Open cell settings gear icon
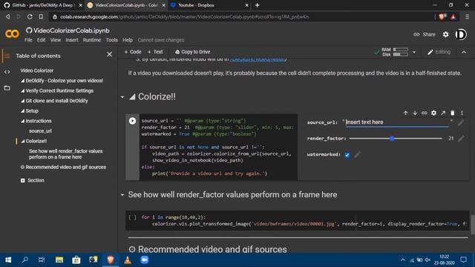The width and height of the screenshot is (475, 267). point(433,113)
